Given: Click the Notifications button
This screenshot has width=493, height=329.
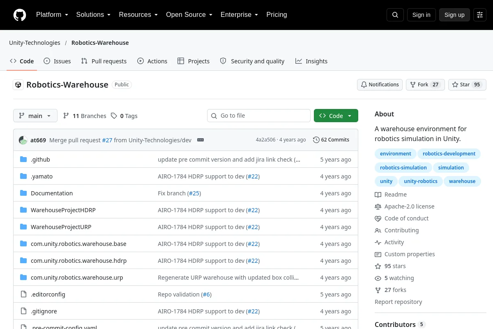Looking at the screenshot, I should pyautogui.click(x=380, y=85).
